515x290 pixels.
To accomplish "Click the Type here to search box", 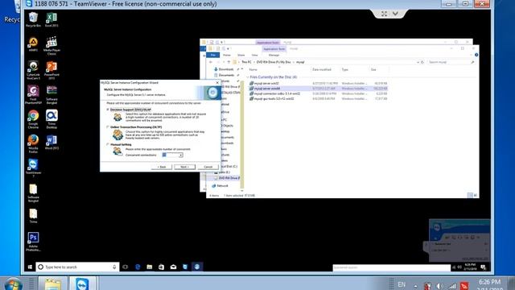I will pyautogui.click(x=77, y=267).
